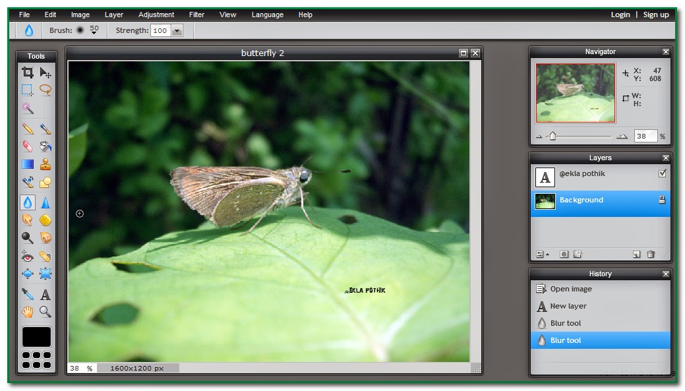Select the Clone stamp tool
This screenshot has height=391, width=685.
[x=46, y=164]
